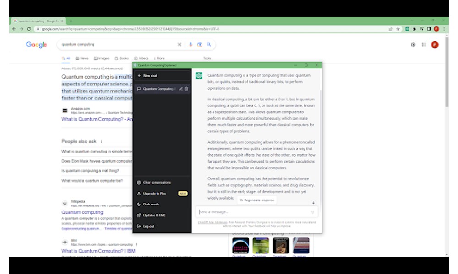Open Google search settings gear
This screenshot has width=458, height=274.
click(413, 45)
